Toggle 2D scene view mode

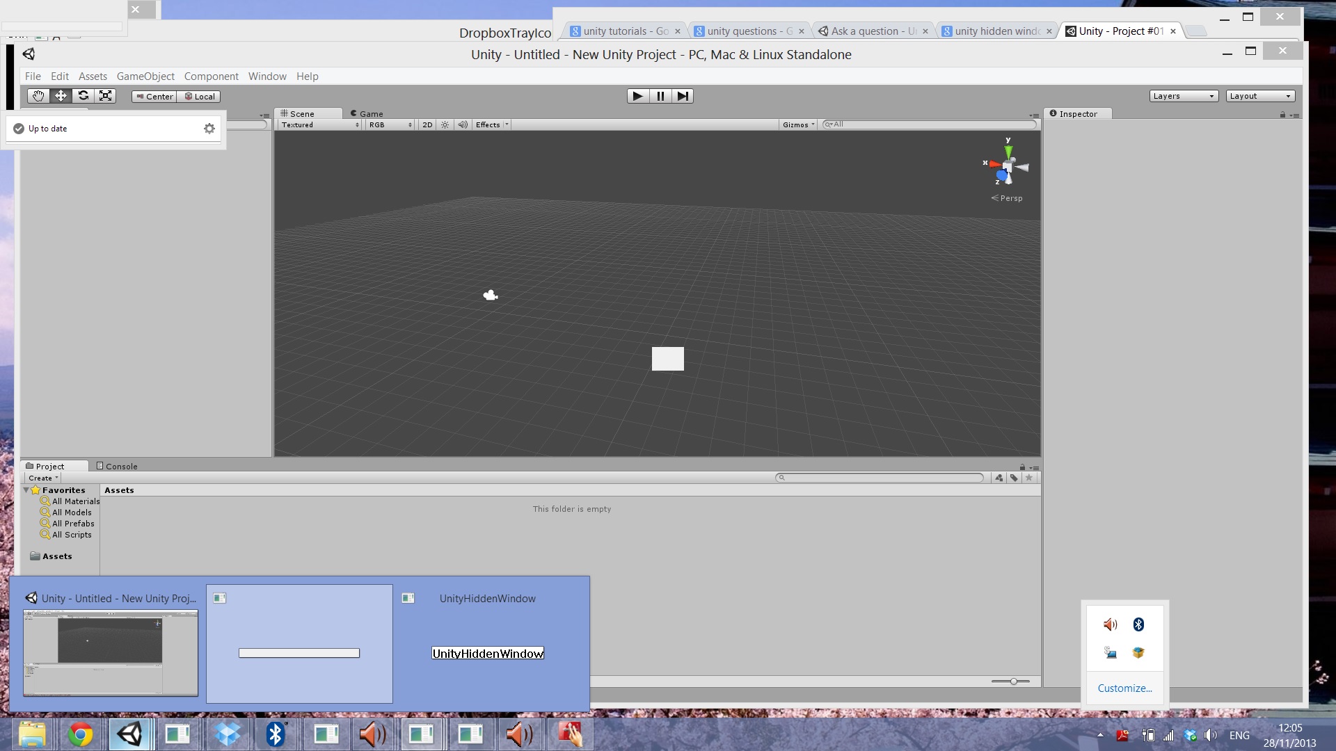(427, 124)
